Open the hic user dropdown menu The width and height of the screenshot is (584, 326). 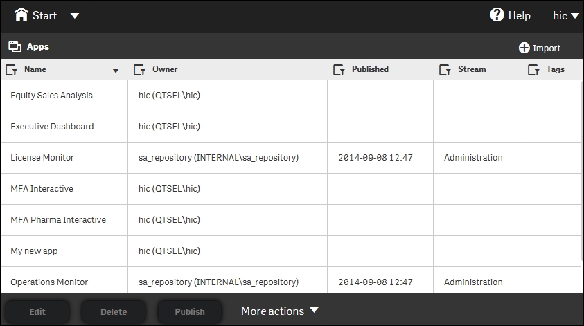click(566, 16)
